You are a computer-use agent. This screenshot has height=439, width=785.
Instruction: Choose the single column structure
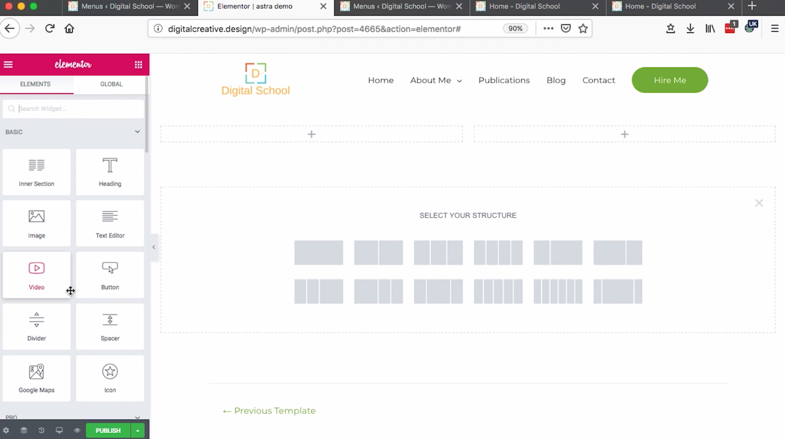318,252
